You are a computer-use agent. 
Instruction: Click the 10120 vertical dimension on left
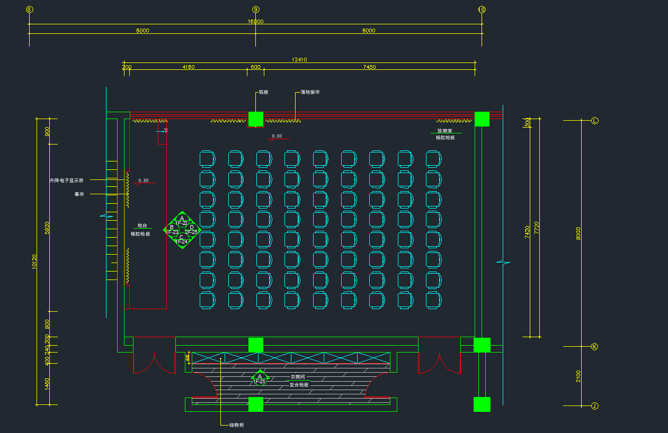[x=34, y=261]
